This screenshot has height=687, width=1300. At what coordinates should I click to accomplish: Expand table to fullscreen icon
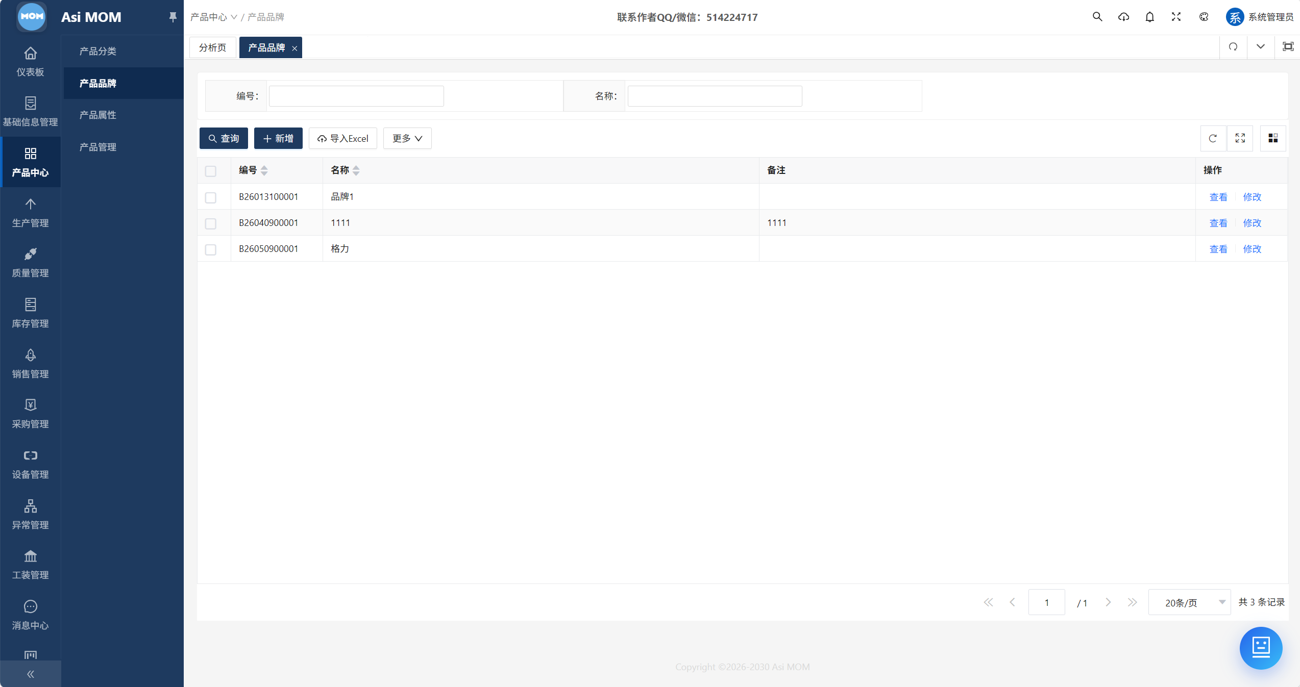[x=1240, y=138]
